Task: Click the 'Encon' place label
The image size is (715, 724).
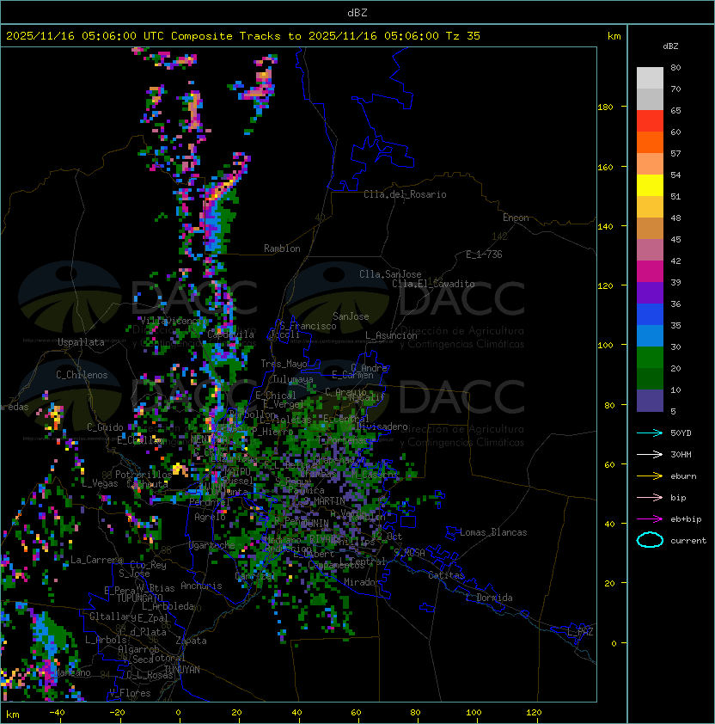Action: pyautogui.click(x=516, y=218)
